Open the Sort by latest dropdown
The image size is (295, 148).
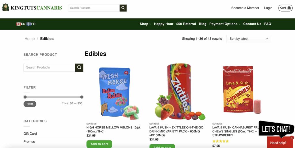pos(248,39)
